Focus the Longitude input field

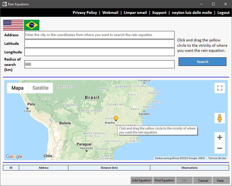pyautogui.click(x=100, y=52)
